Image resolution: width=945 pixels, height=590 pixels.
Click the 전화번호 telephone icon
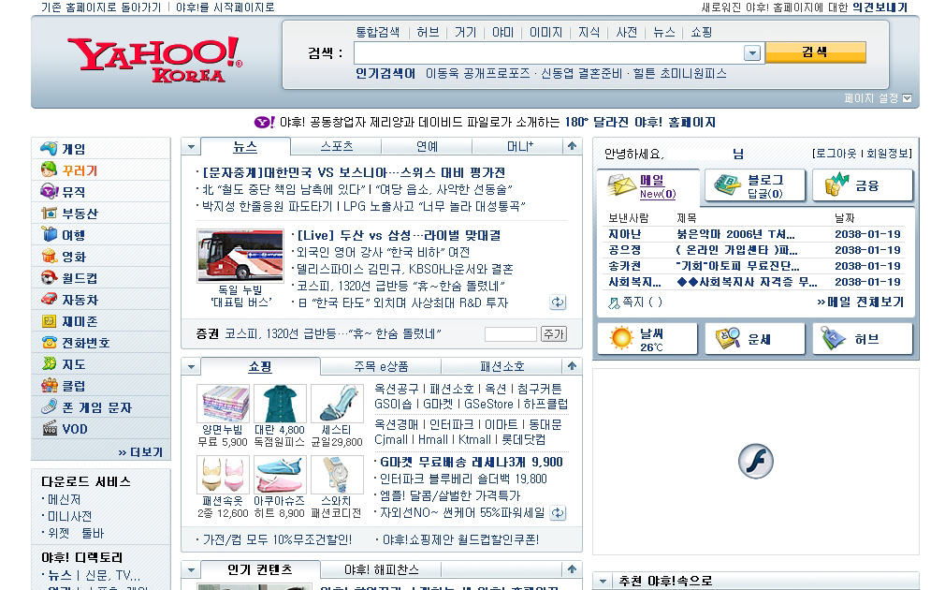point(49,343)
